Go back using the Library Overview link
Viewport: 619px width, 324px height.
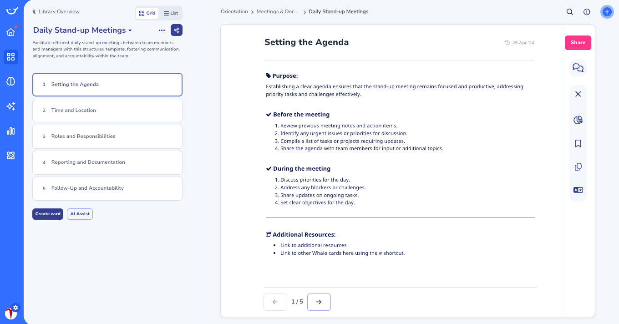[58, 11]
